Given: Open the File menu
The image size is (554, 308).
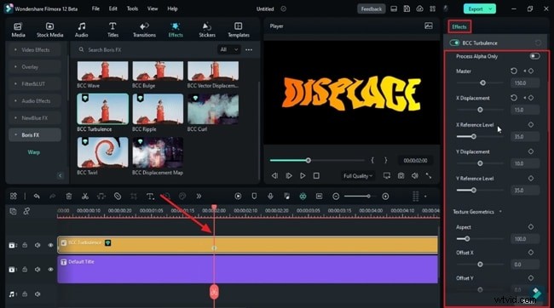Looking at the screenshot, I should click(95, 9).
